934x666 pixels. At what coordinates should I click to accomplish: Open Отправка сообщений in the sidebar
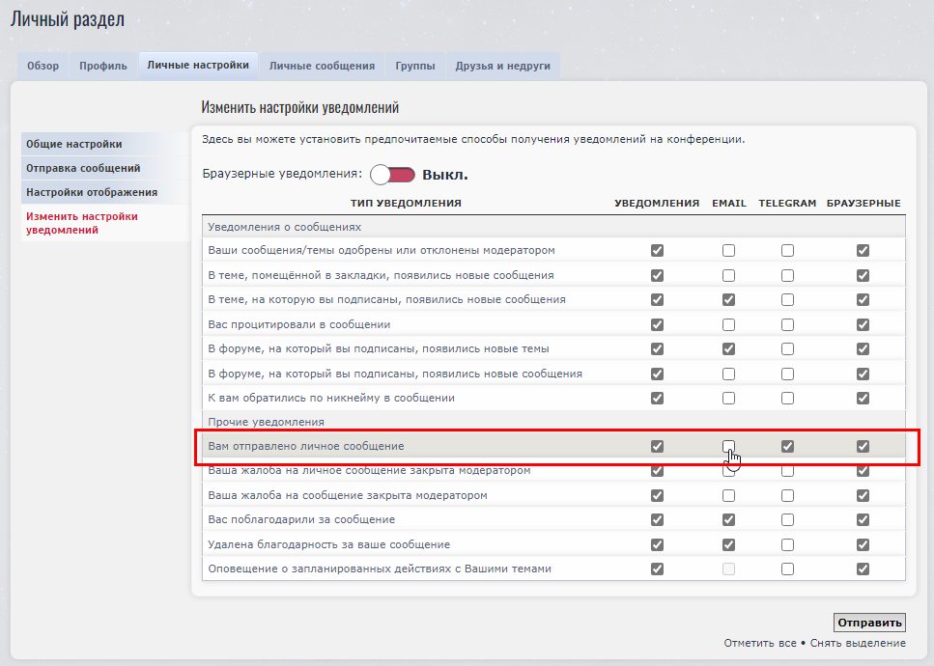click(105, 169)
